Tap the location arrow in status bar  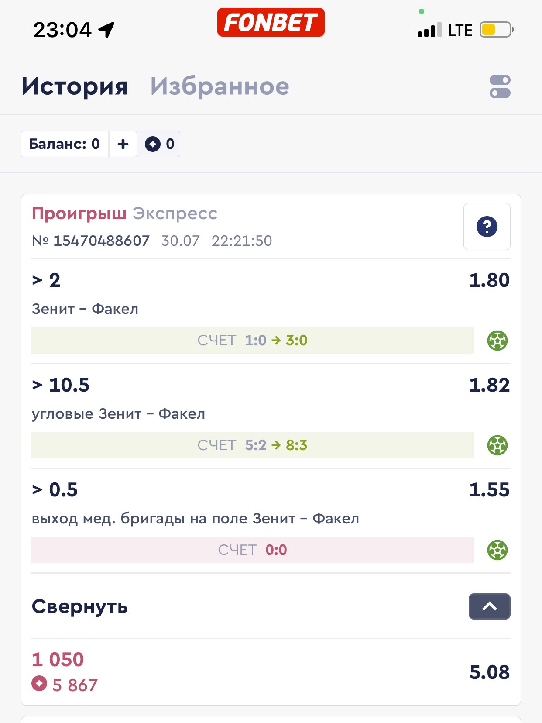(x=106, y=30)
